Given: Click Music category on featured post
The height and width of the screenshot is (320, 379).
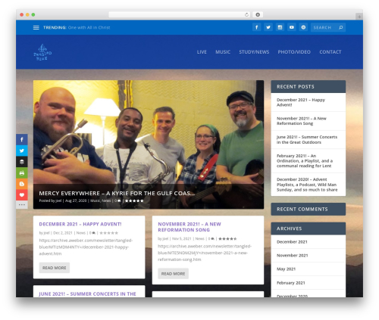Looking at the screenshot, I should (x=96, y=201).
